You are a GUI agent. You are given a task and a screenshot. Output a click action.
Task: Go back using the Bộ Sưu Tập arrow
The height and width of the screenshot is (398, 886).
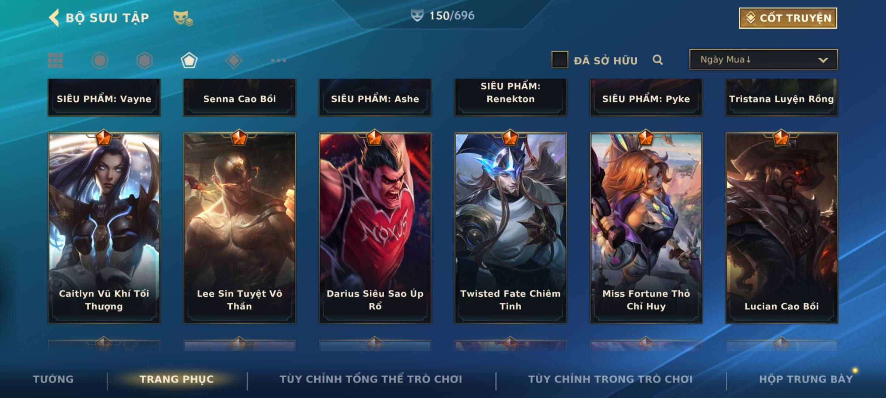[54, 18]
